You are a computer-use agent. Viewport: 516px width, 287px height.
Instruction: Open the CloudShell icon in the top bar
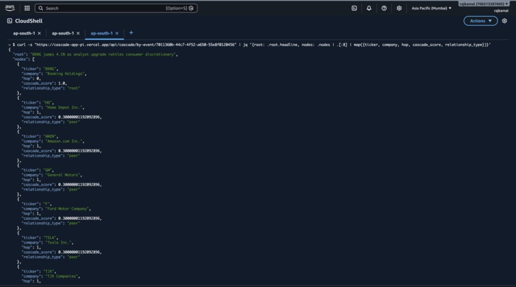(354, 8)
